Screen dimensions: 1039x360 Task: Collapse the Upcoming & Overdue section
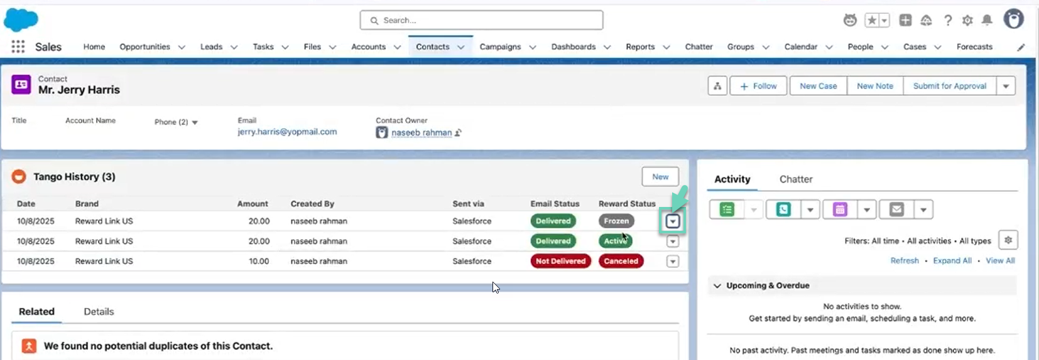click(717, 285)
